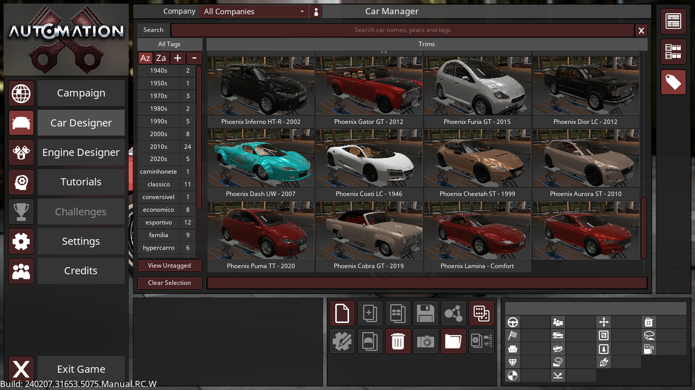
Task: Click the car search input field
Action: (x=402, y=30)
